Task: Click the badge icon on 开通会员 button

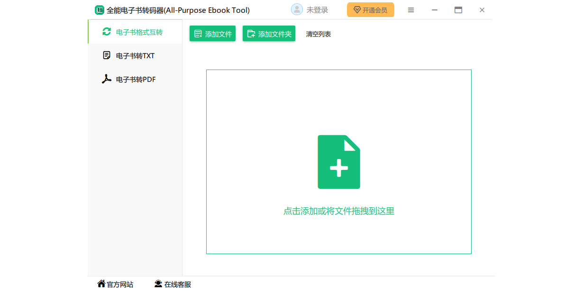Action: [x=357, y=9]
